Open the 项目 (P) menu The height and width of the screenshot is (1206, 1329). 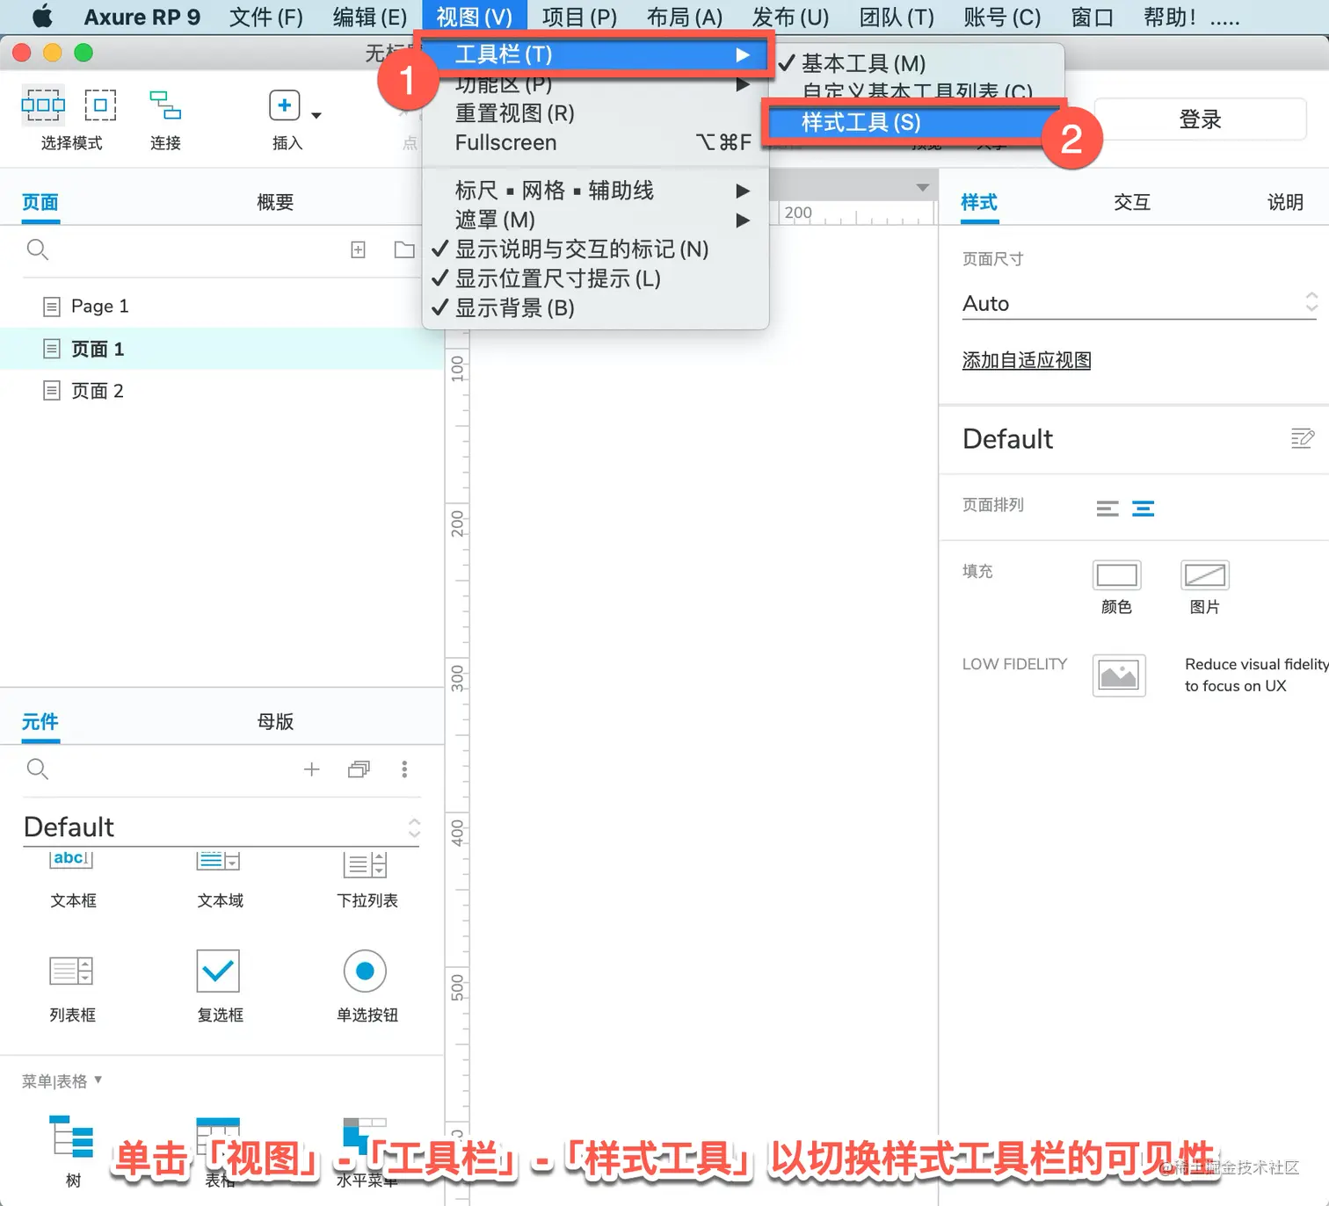click(x=579, y=17)
